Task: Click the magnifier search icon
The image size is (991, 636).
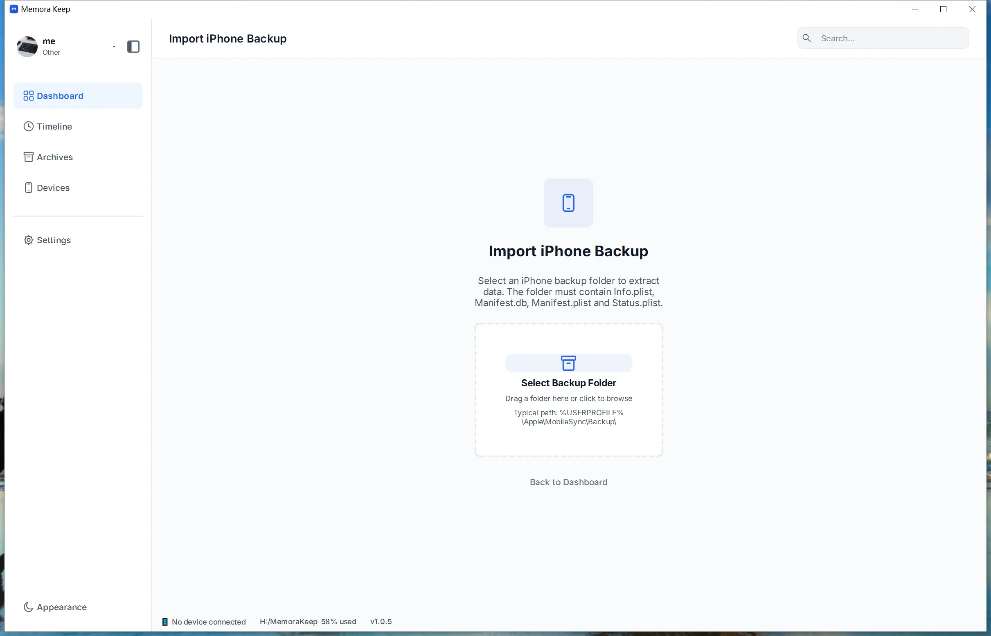Action: click(806, 38)
